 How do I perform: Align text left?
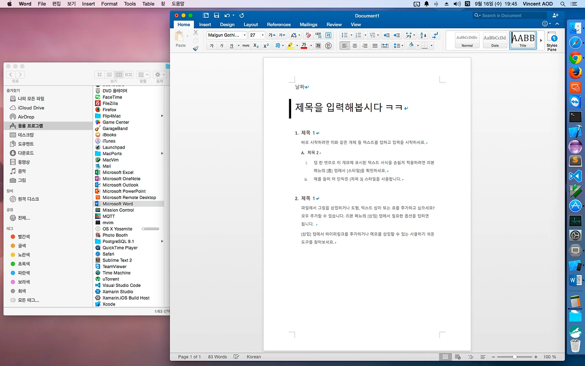click(x=345, y=46)
